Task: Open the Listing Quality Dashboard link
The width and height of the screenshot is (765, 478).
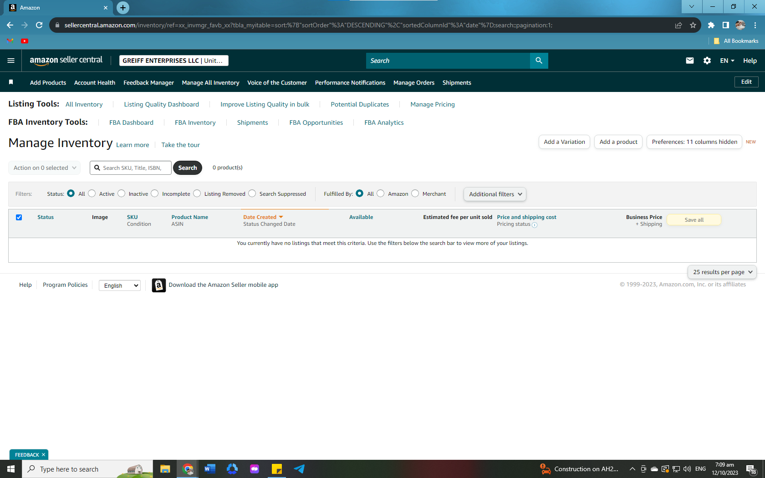Action: tap(161, 104)
